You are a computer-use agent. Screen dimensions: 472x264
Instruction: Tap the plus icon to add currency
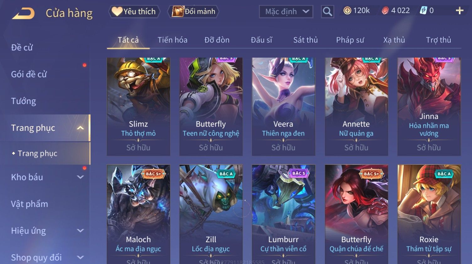click(459, 11)
